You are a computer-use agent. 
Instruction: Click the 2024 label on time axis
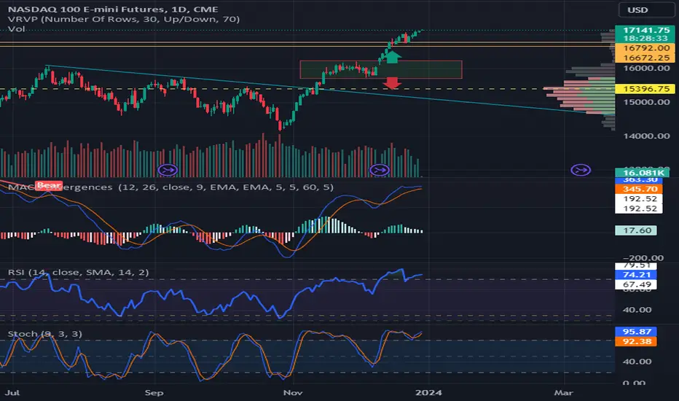pyautogui.click(x=428, y=392)
